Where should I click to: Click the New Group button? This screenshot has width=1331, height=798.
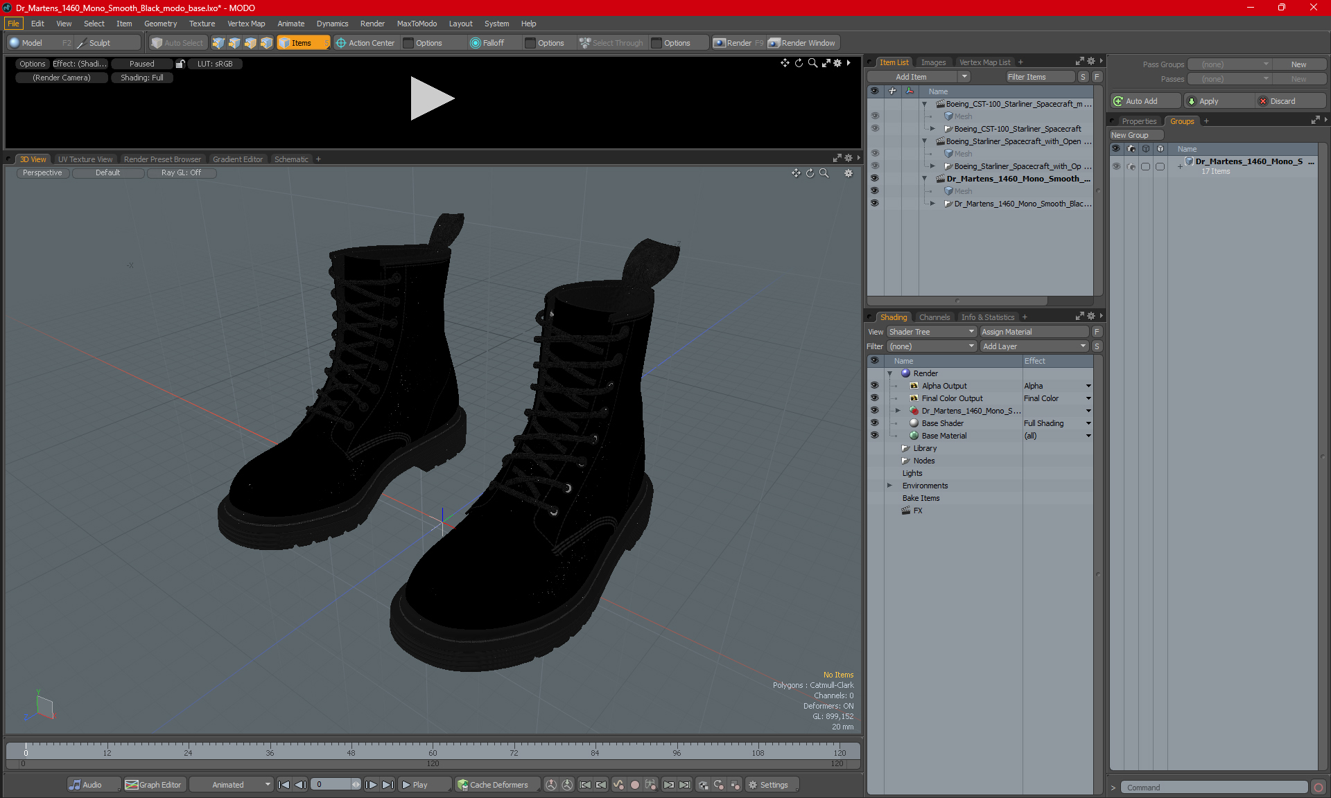tap(1136, 135)
